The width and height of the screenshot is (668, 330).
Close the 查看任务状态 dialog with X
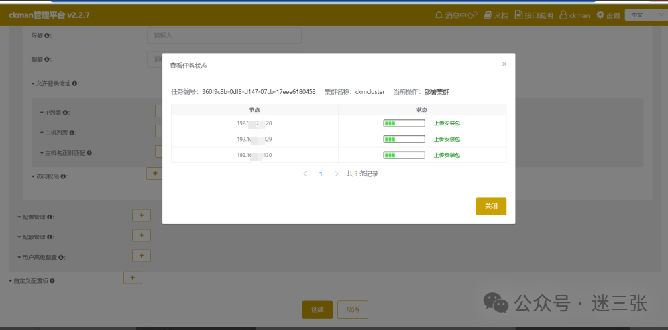(504, 64)
